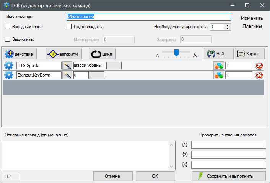Click the {2} payload field

[x=229, y=155]
